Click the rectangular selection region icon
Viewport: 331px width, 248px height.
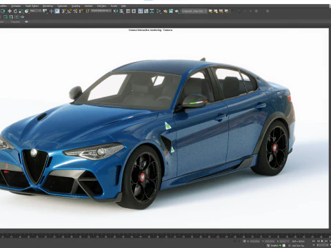pos(3,11)
